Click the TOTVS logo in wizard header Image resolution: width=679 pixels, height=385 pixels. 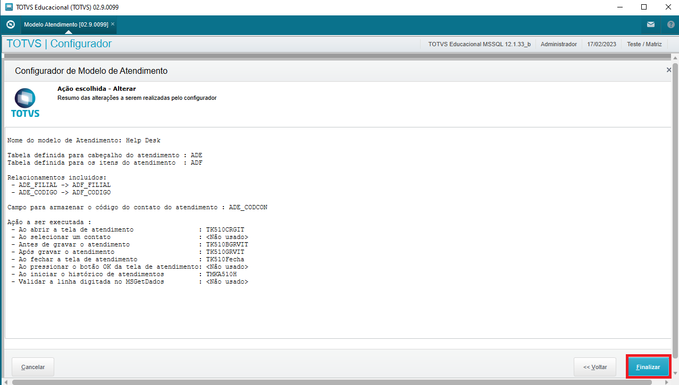pos(25,102)
